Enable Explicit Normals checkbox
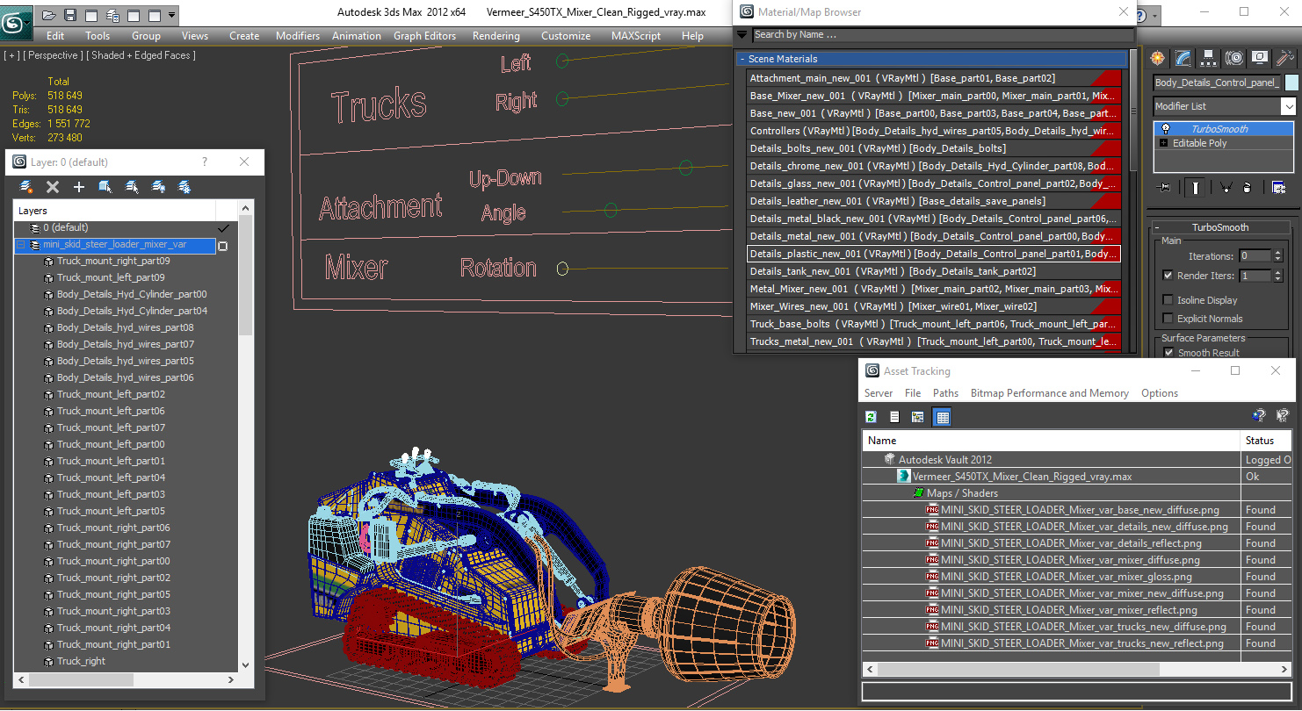Image resolution: width=1302 pixels, height=711 pixels. coord(1168,319)
